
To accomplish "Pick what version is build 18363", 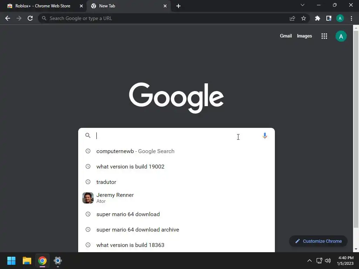I will (x=176, y=245).
